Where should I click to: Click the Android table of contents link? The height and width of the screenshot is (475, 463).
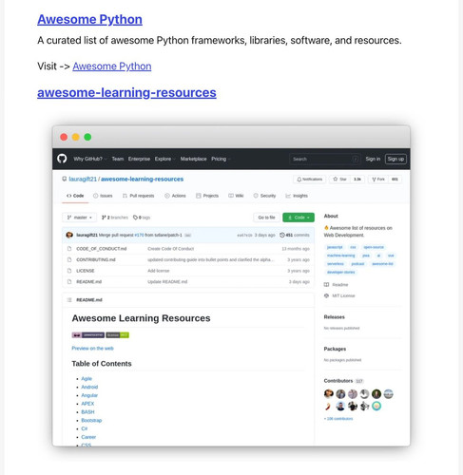89,387
